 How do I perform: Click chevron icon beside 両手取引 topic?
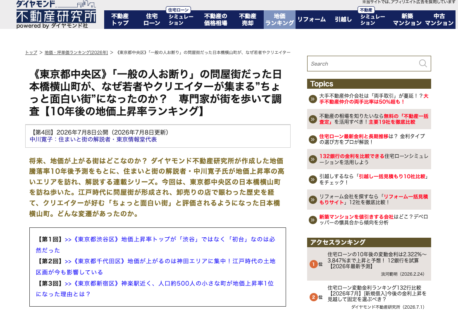[x=312, y=99]
